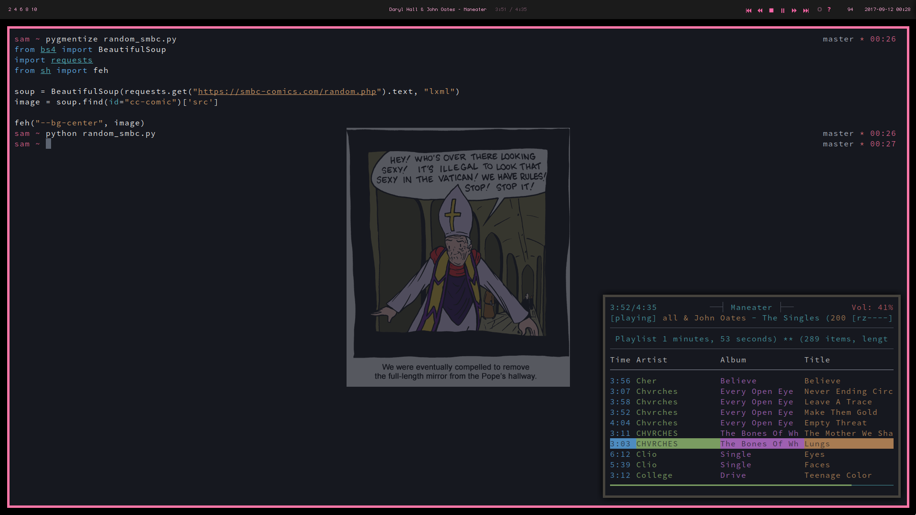
Task: Skip to previous track in top bar
Action: tap(748, 10)
